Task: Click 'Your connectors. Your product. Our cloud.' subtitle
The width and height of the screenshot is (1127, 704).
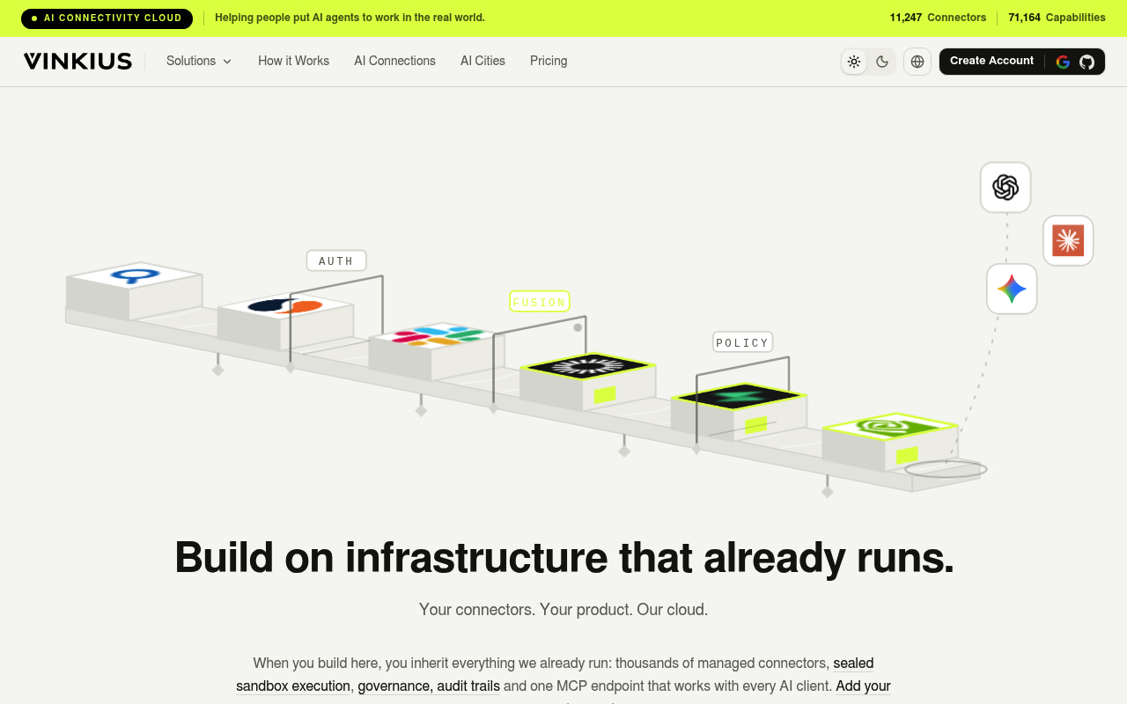Action: pos(563,609)
